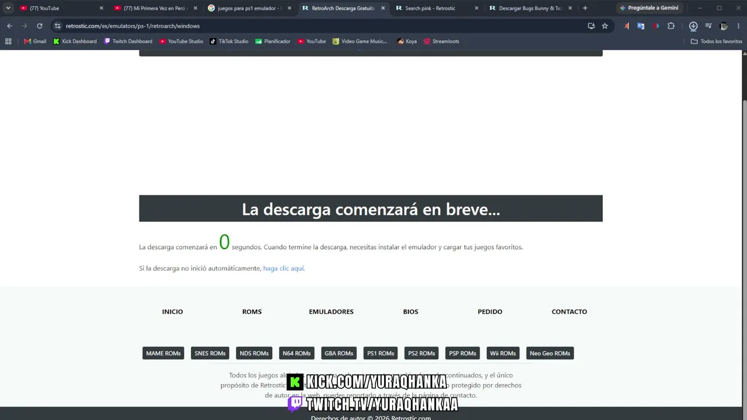
Task: Open PEDIDO in the footer menu
Action: click(490, 311)
